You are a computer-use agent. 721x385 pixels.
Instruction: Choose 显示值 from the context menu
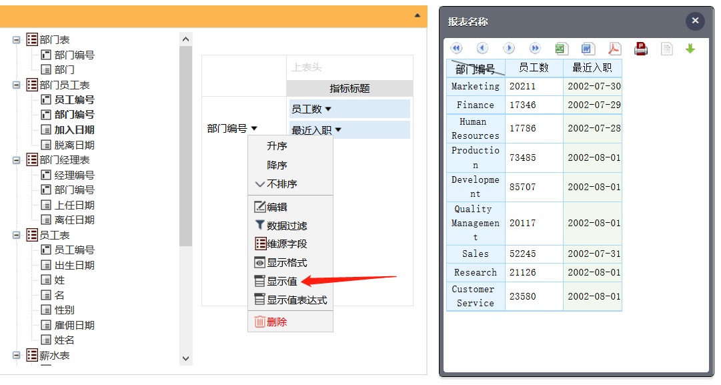point(282,282)
